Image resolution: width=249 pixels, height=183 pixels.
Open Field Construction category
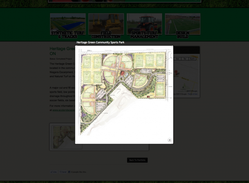click(106, 26)
